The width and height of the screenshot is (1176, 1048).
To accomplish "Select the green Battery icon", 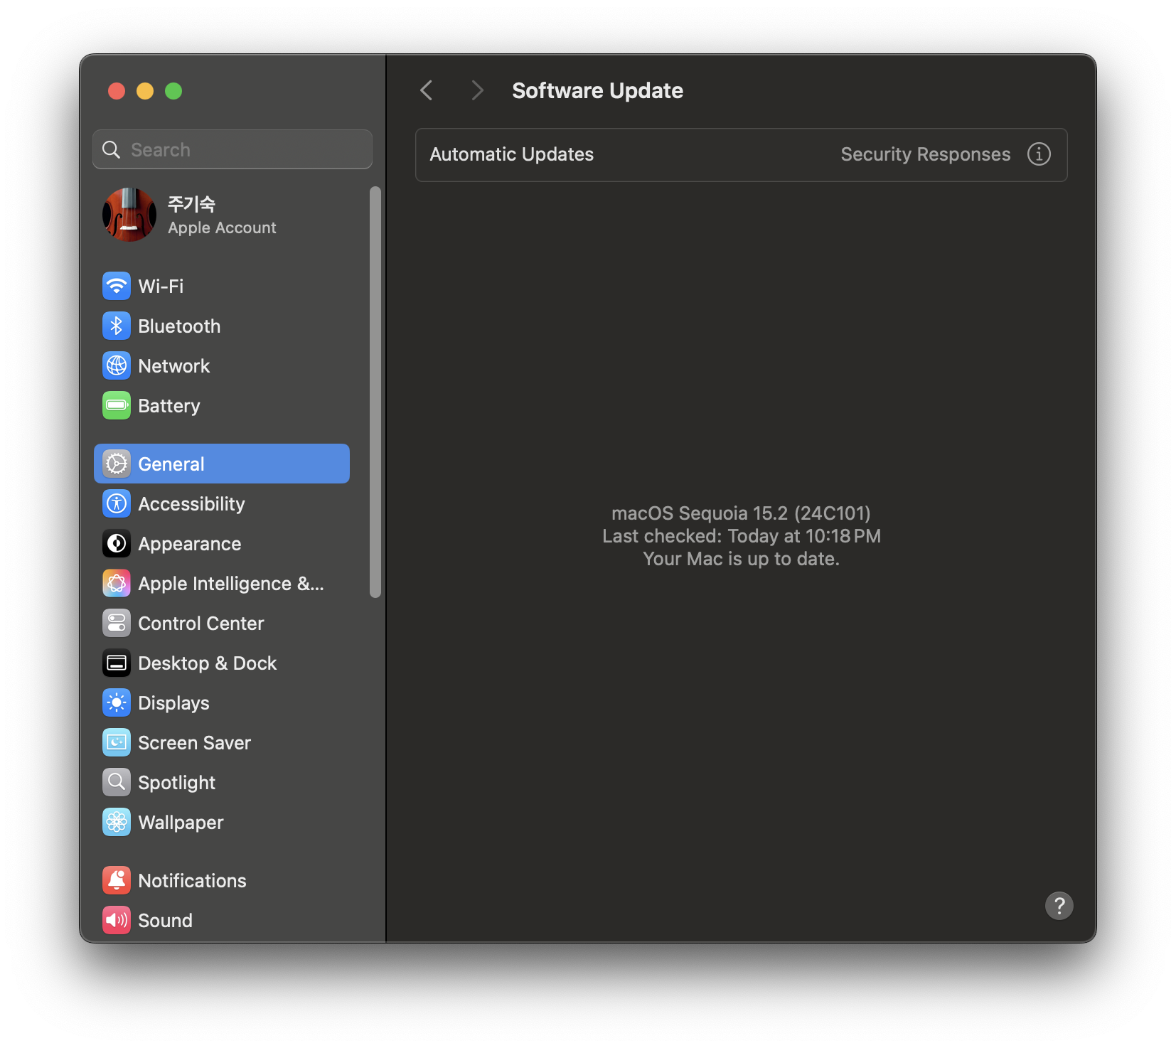I will click(x=117, y=405).
